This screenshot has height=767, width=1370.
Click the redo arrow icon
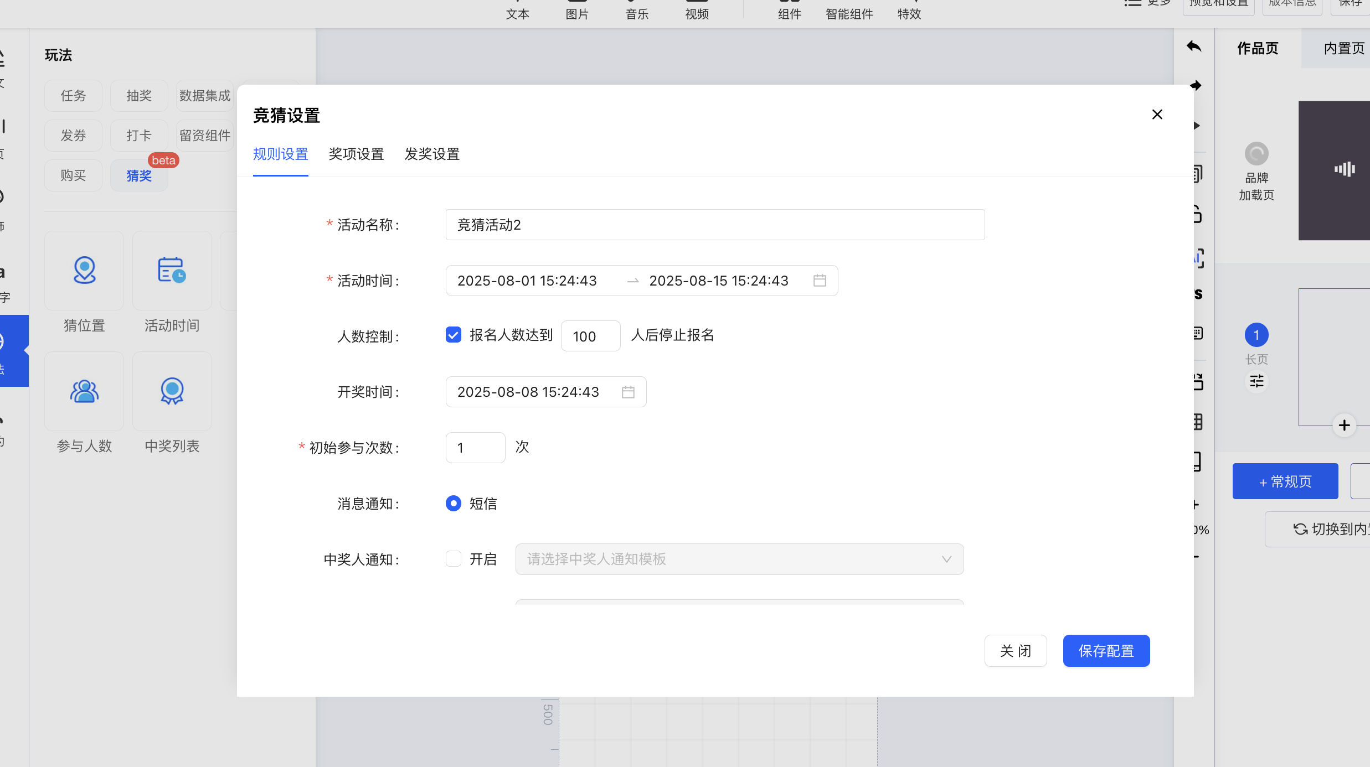pyautogui.click(x=1196, y=85)
